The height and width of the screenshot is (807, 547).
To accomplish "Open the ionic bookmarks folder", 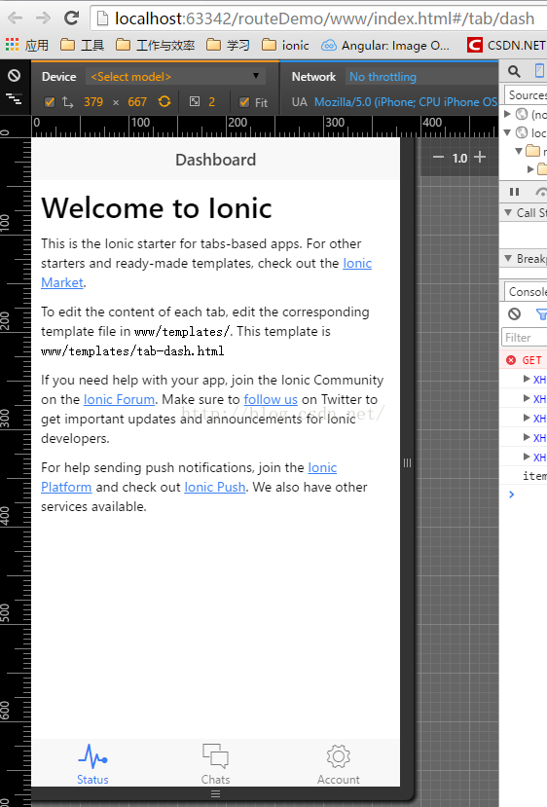I will pos(285,46).
